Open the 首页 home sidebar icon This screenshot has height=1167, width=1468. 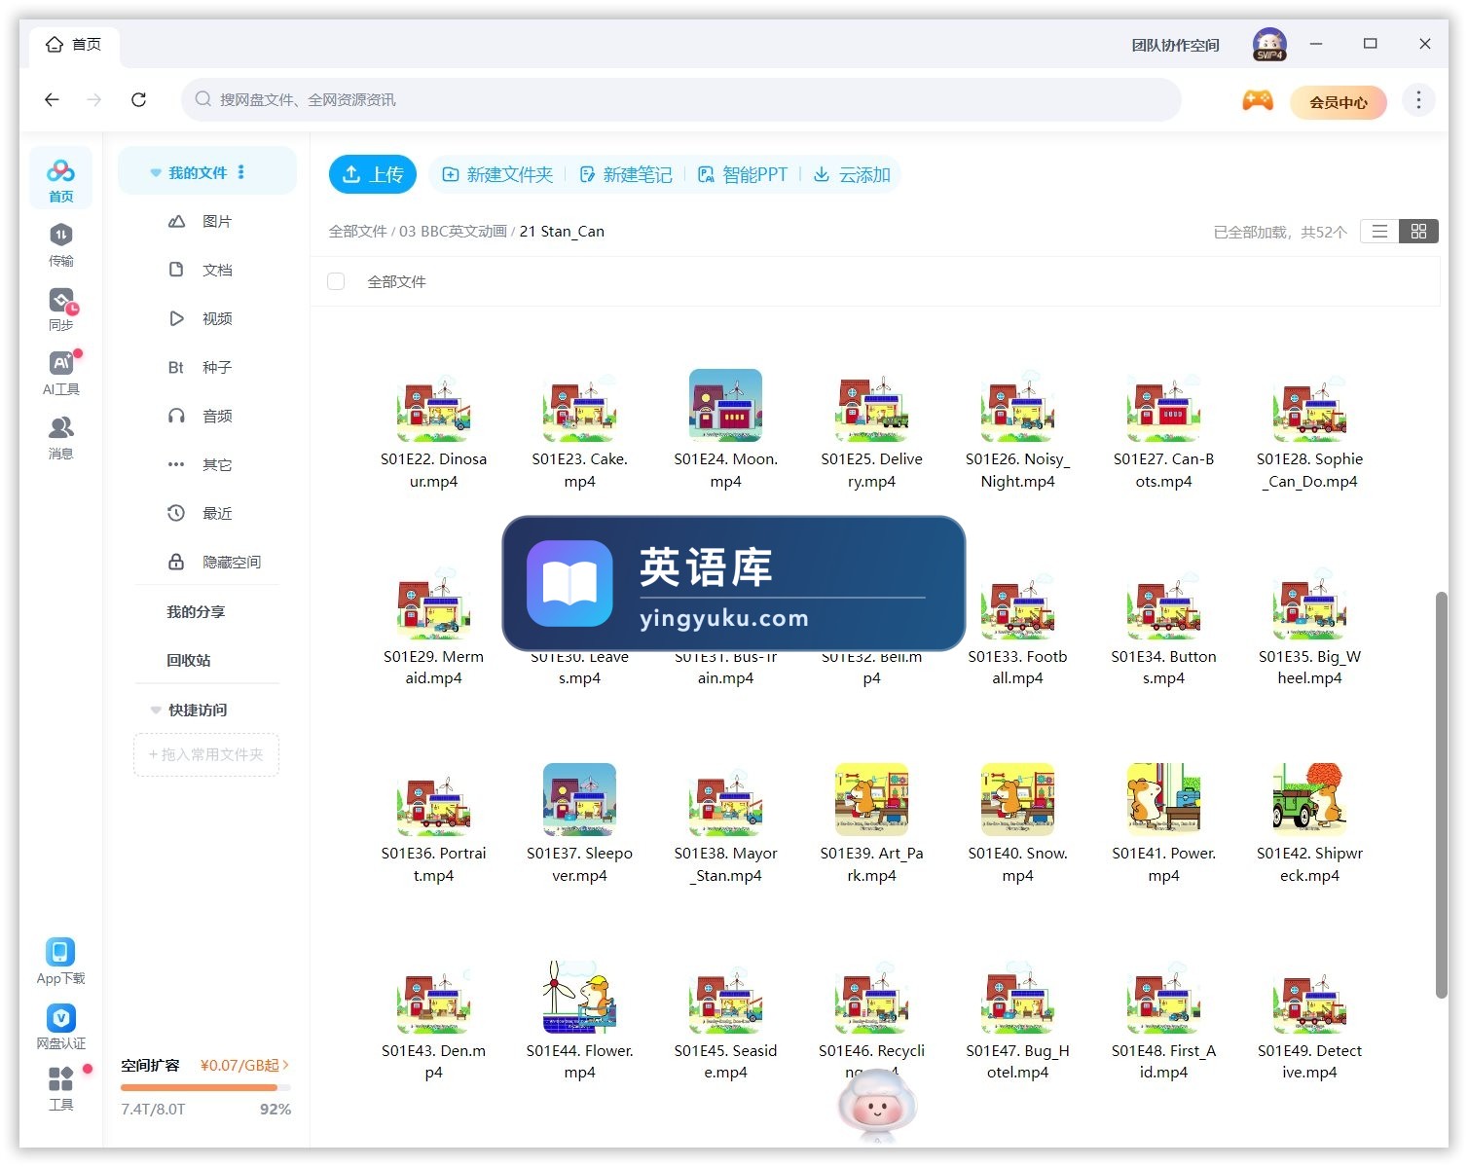60,179
